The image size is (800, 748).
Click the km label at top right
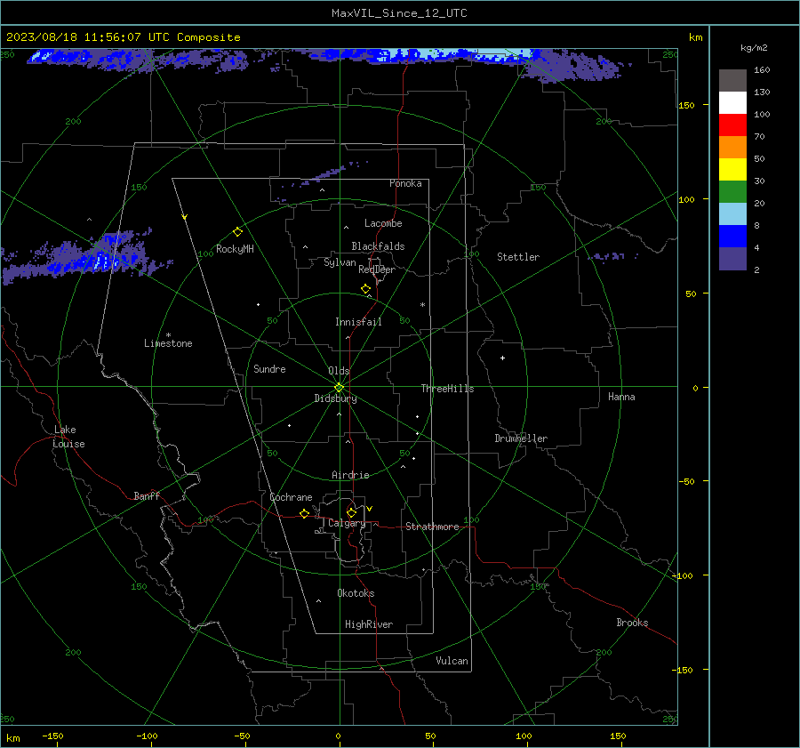[695, 37]
